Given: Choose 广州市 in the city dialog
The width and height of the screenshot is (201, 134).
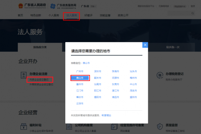Looking at the screenshot, I should pyautogui.click(x=80, y=72).
